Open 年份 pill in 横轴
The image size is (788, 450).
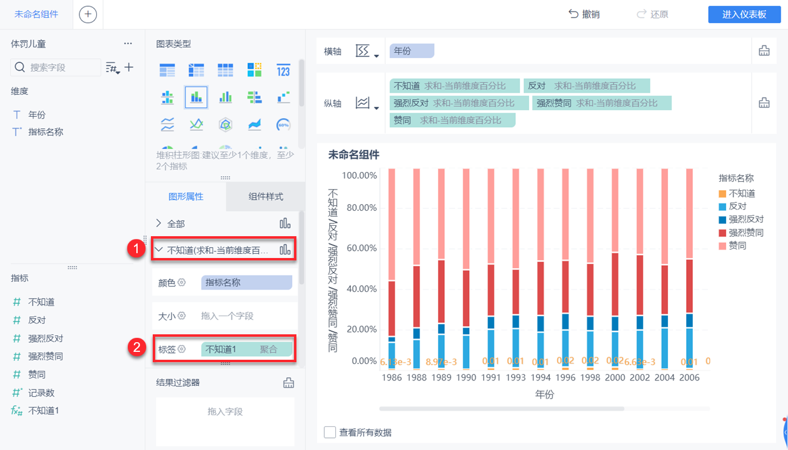[x=412, y=51]
